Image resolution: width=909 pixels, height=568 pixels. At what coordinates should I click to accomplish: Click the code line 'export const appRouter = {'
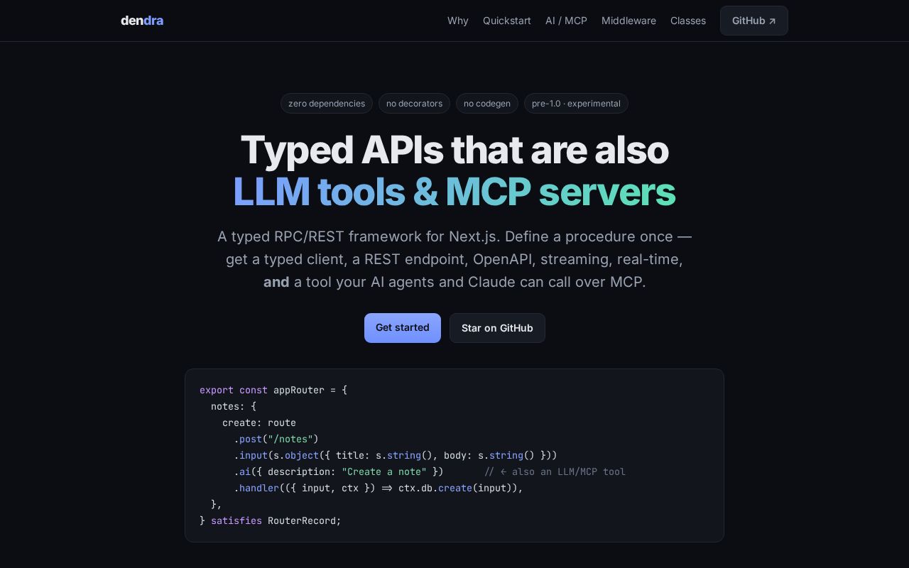273,390
